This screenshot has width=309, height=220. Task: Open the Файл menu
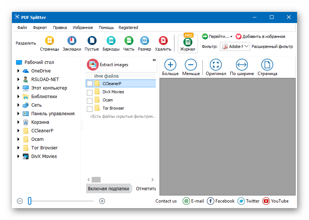[x=22, y=27]
